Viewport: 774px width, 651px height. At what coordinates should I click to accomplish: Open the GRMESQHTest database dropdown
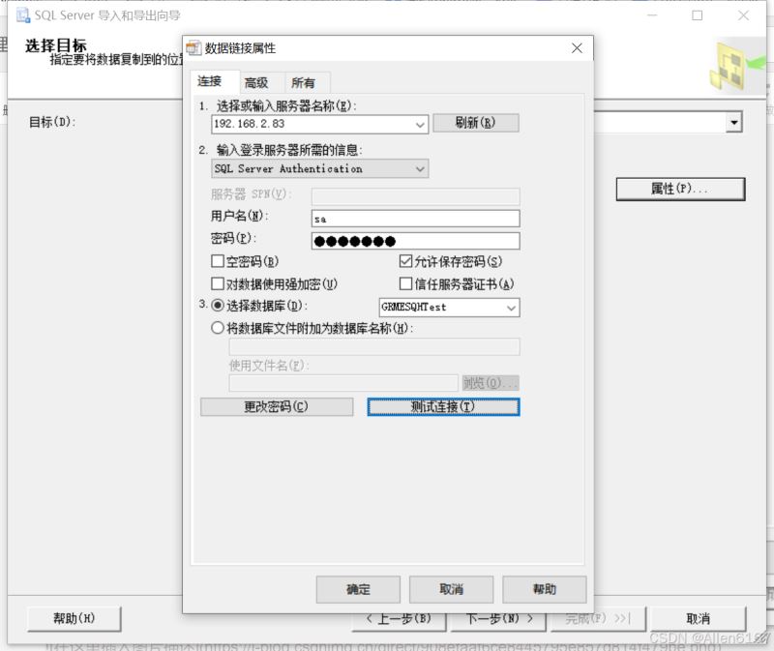[x=512, y=308]
